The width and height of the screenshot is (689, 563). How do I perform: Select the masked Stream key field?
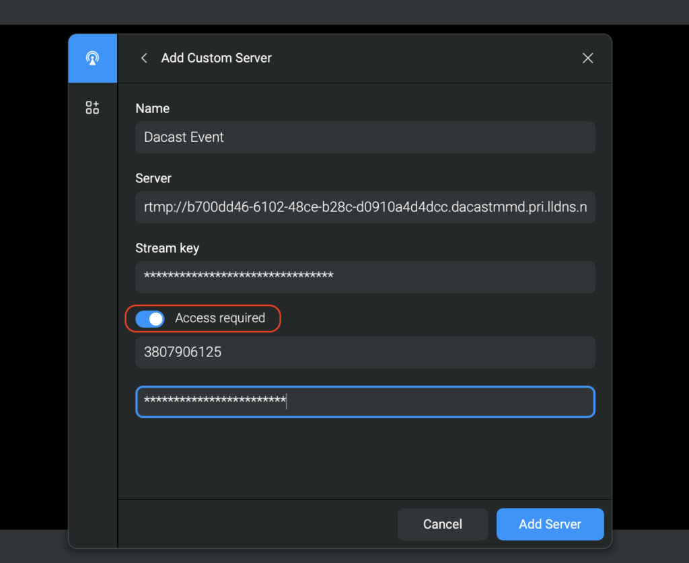pyautogui.click(x=365, y=276)
